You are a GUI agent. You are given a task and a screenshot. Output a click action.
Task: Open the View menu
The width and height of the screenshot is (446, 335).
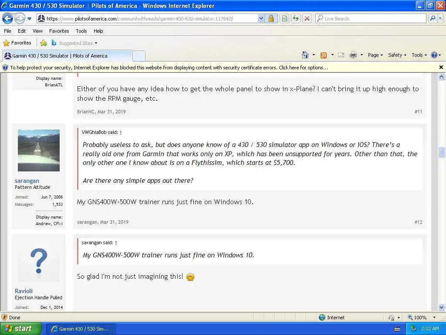(x=37, y=31)
